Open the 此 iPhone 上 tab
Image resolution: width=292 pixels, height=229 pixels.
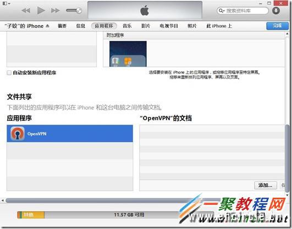click(219, 26)
